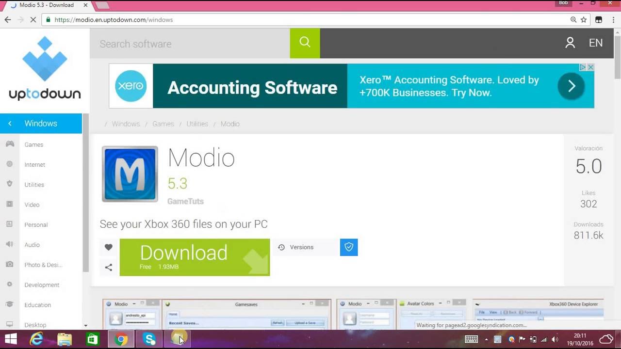Open the Windows Store taskbar icon

pos(93,339)
